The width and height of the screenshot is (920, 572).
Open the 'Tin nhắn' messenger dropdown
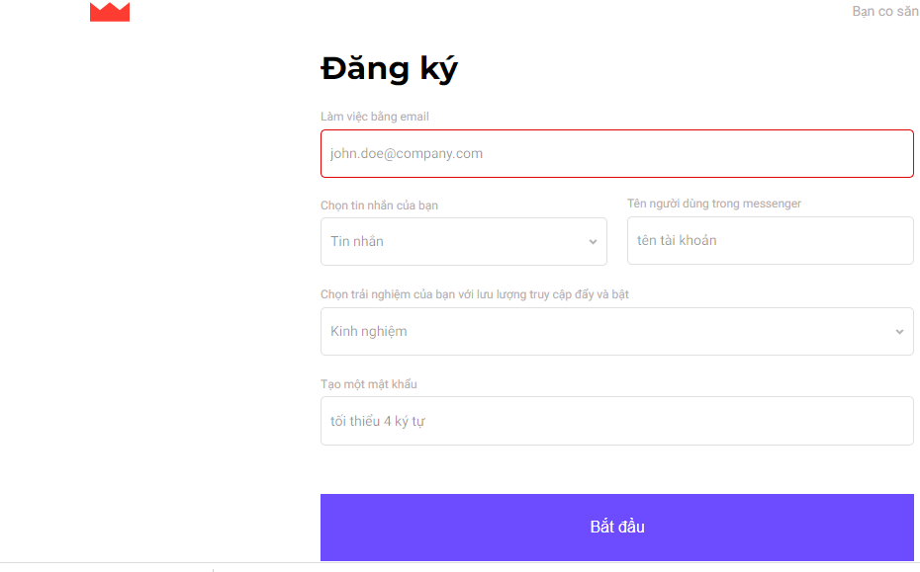click(464, 241)
